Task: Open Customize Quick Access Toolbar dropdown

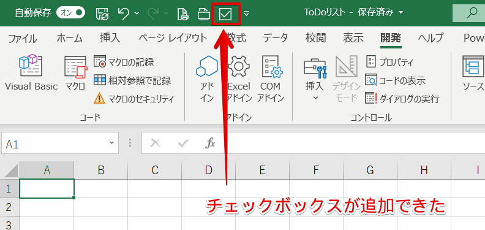Action: (x=247, y=13)
